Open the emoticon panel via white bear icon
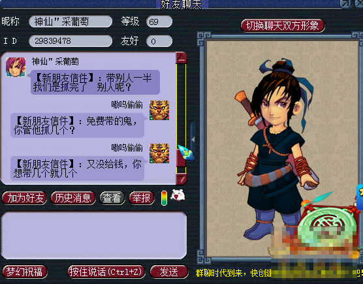This screenshot has height=284, width=363. click(178, 196)
